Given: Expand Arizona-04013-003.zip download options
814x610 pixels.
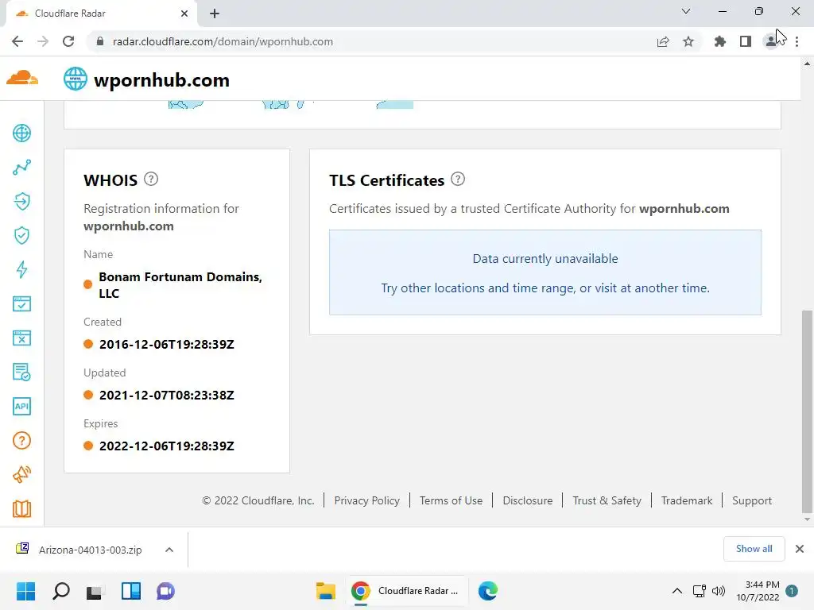Looking at the screenshot, I should pyautogui.click(x=169, y=550).
